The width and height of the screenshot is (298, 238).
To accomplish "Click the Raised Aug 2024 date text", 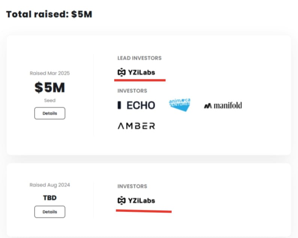I will [50, 185].
